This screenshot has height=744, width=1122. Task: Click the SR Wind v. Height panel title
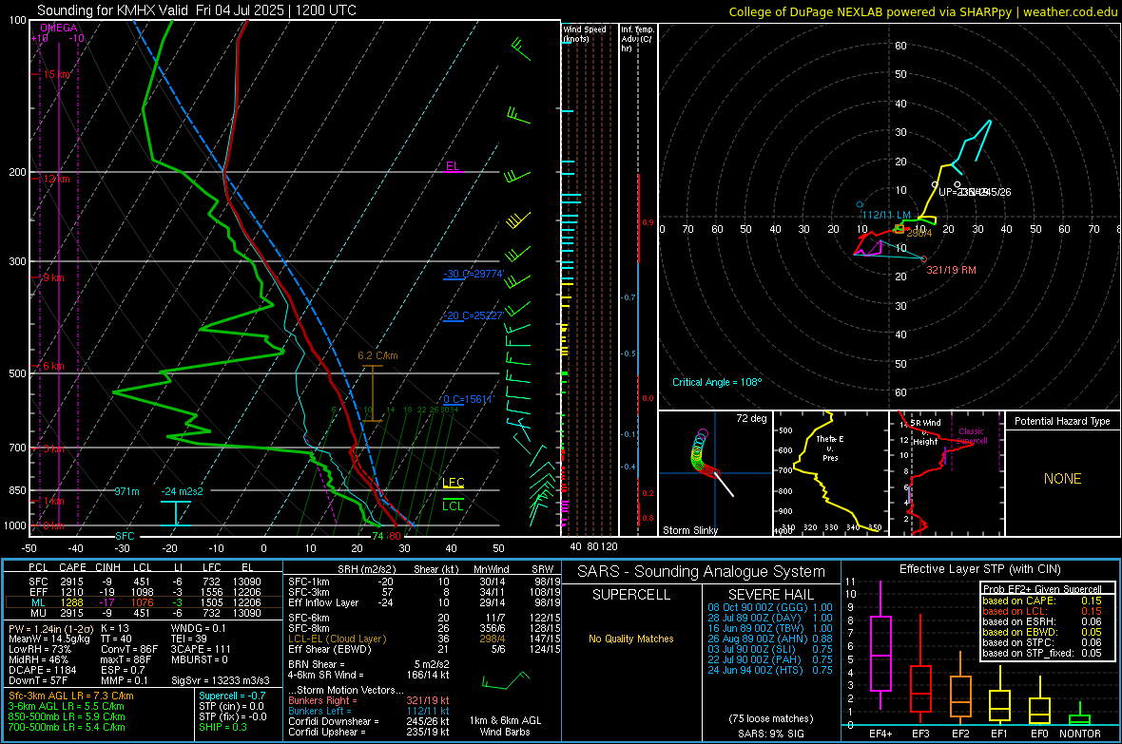pos(925,432)
